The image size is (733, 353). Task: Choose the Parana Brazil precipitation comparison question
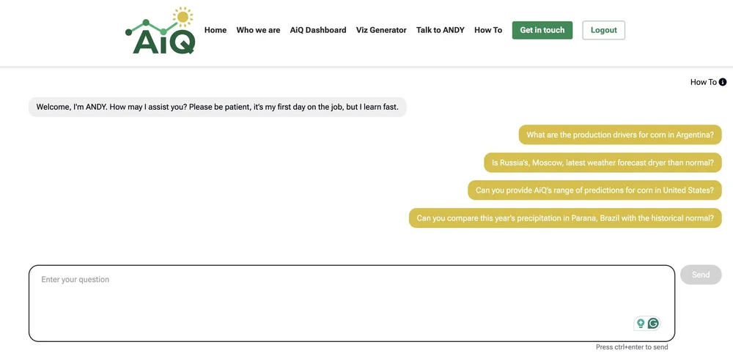click(x=565, y=218)
